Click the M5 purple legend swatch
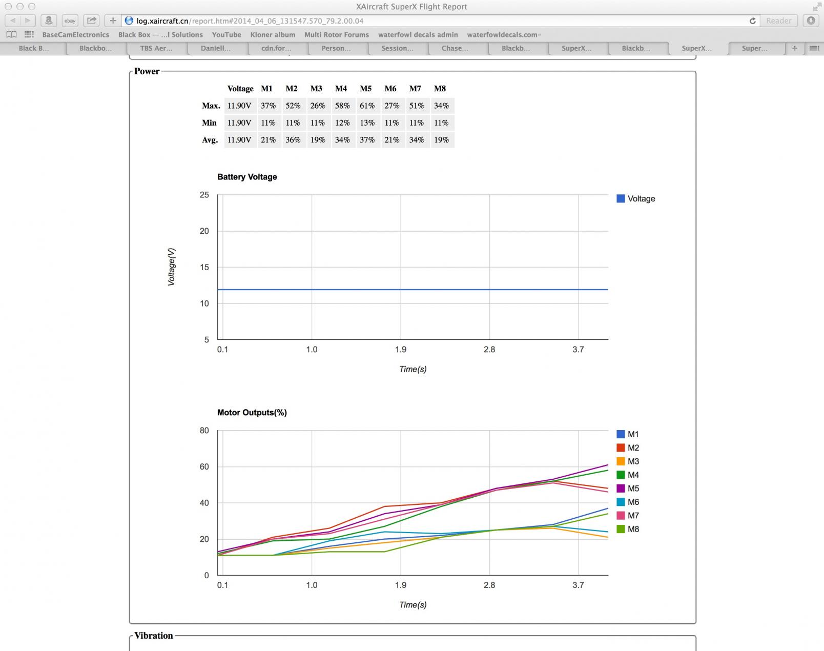824x651 pixels. [x=621, y=489]
